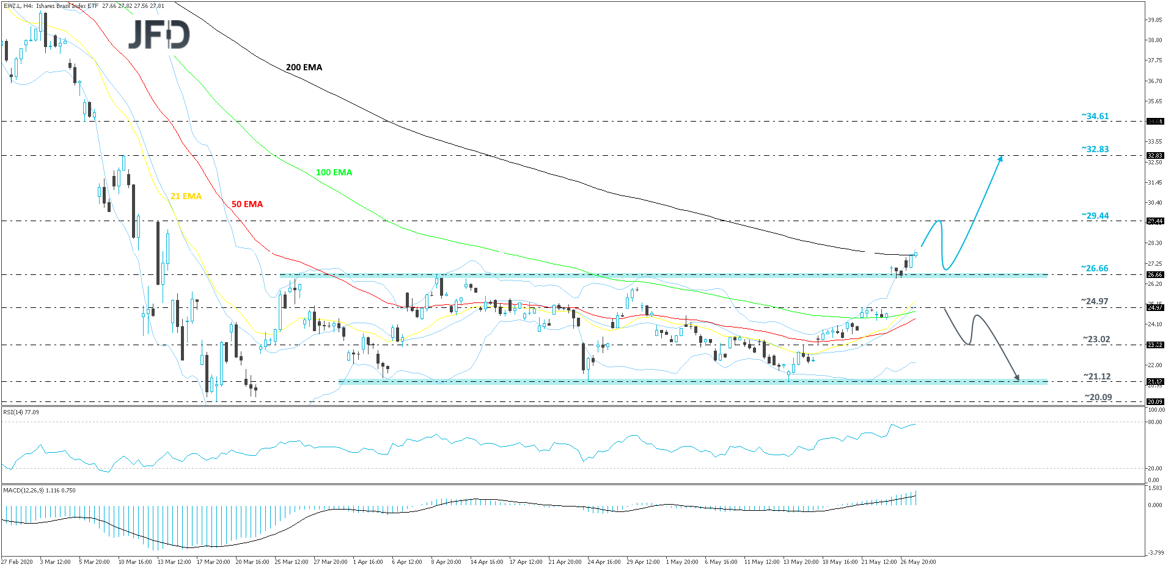
Task: Click the ~23.02 level label
Action: coord(1096,339)
